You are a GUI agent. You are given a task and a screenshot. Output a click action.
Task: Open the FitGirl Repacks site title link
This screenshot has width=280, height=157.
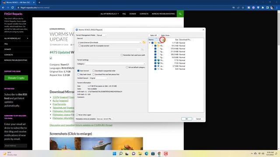click(x=14, y=14)
